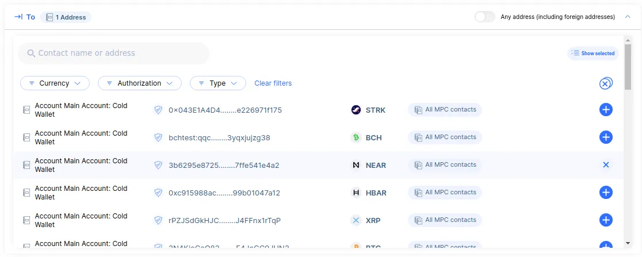
Task: Select address rPZJSdGkHJC........J4FFnx1rTqP
Action: click(x=224, y=221)
